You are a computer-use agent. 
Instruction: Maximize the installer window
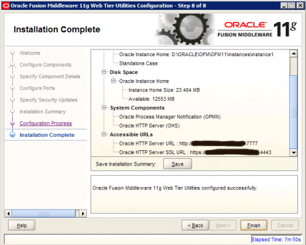tap(292, 5)
